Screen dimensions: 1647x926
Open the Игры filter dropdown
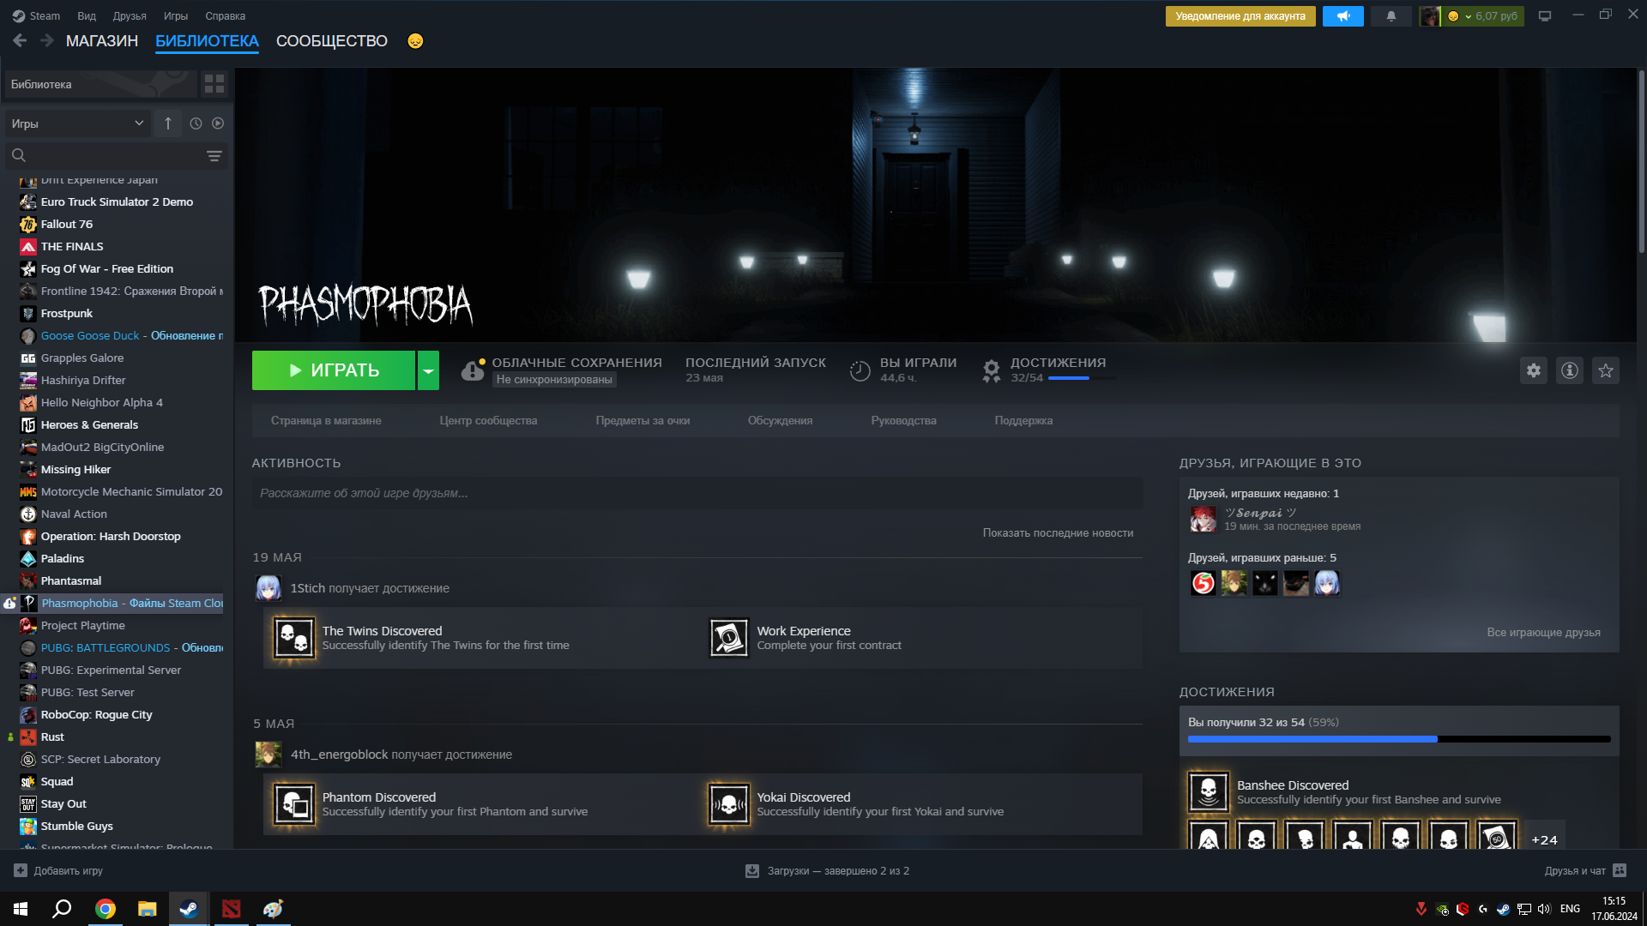(77, 123)
